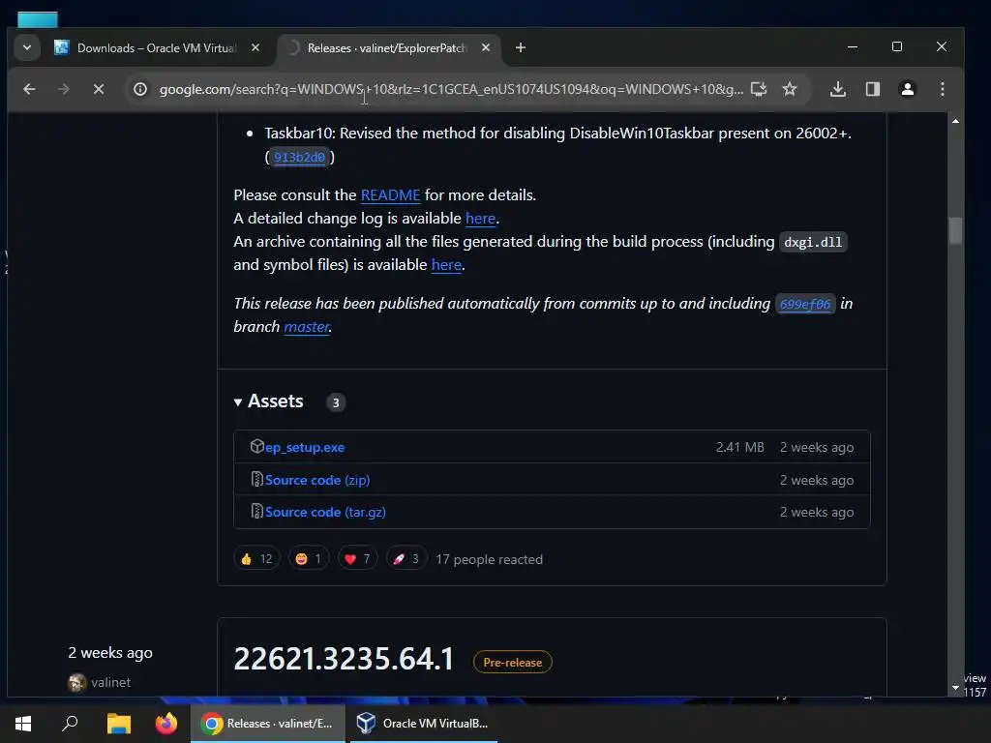Open Chrome tab search dropdown
991x743 pixels.
26,47
